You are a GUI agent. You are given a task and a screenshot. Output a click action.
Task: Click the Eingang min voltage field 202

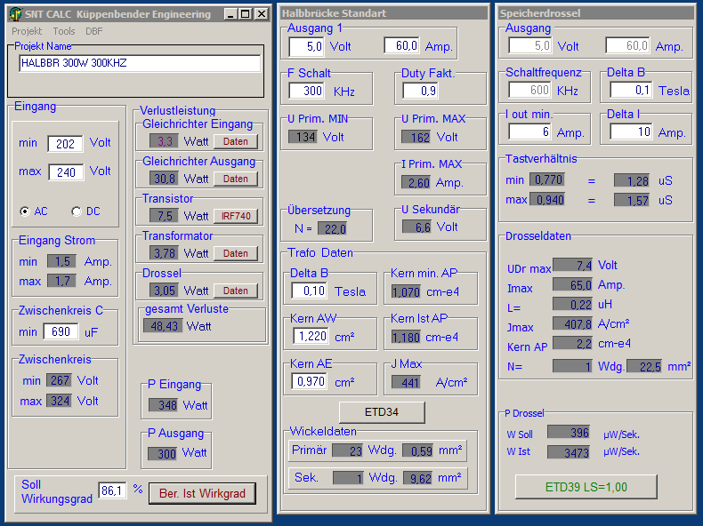65,144
